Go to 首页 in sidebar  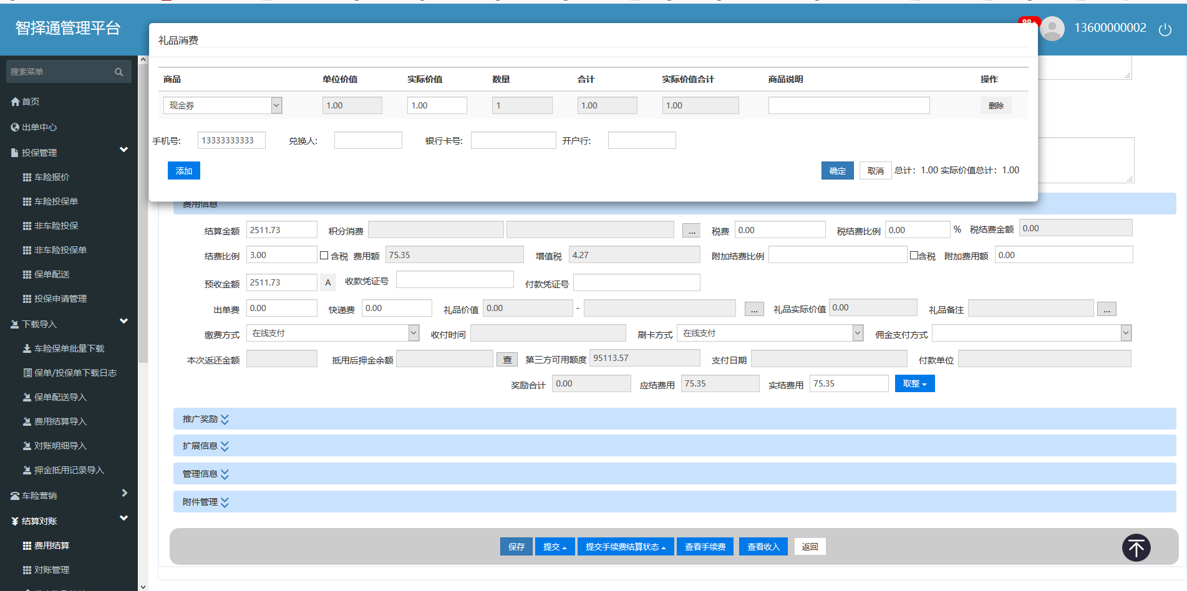point(31,102)
